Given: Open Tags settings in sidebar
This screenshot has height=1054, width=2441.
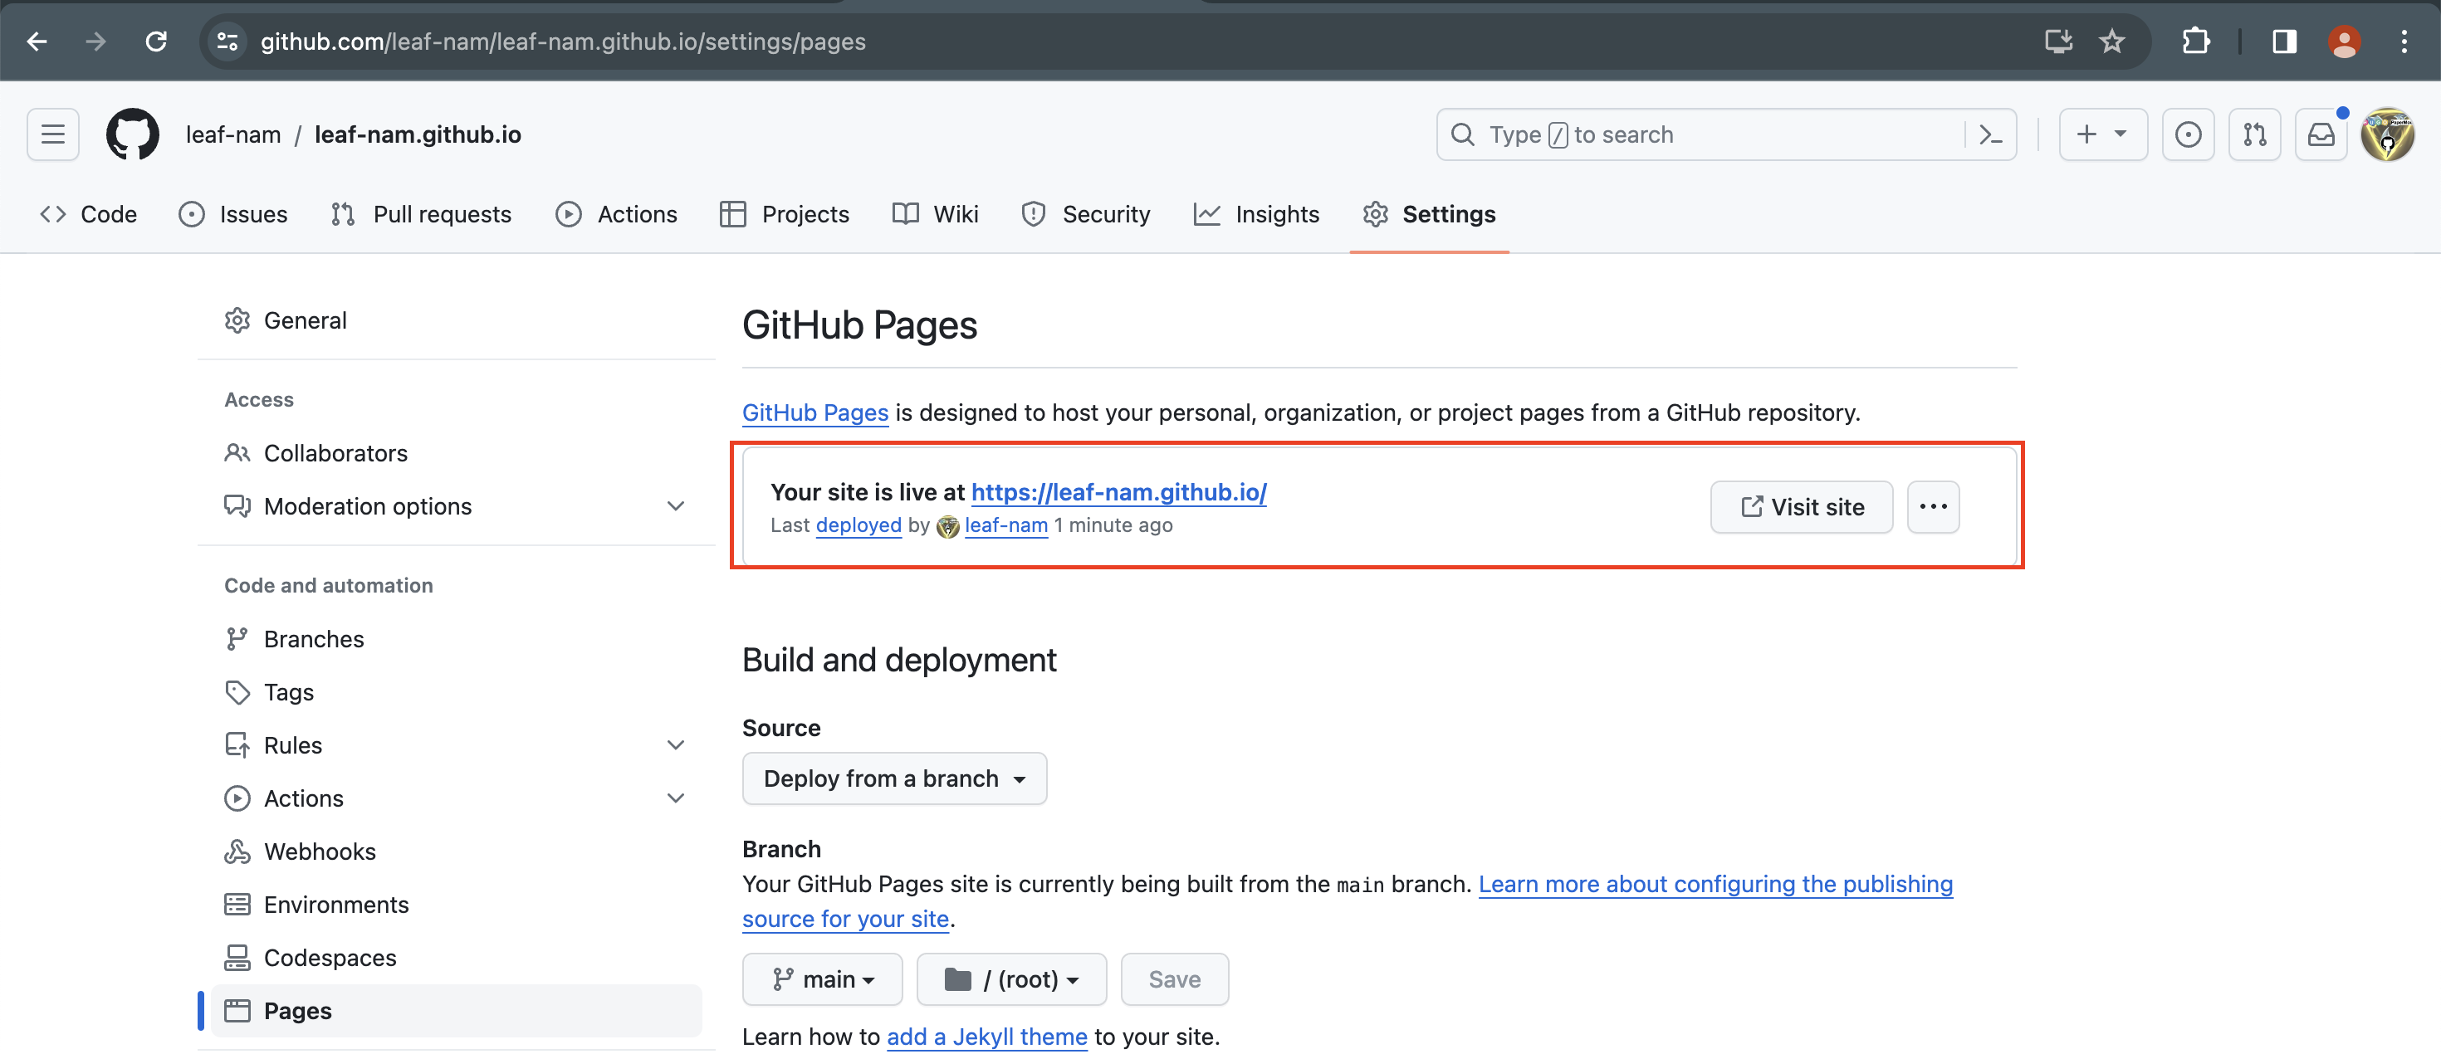Looking at the screenshot, I should pyautogui.click(x=455, y=692).
